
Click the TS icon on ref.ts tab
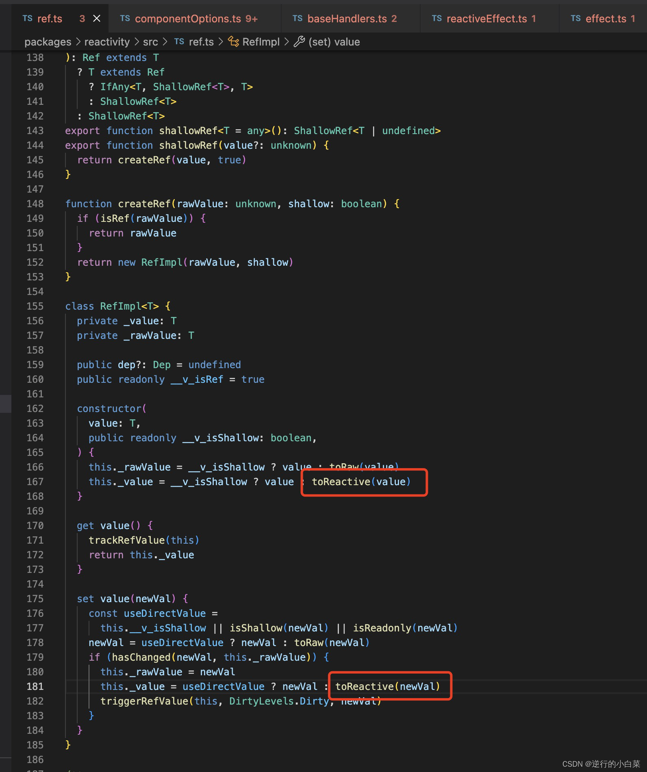coord(28,19)
